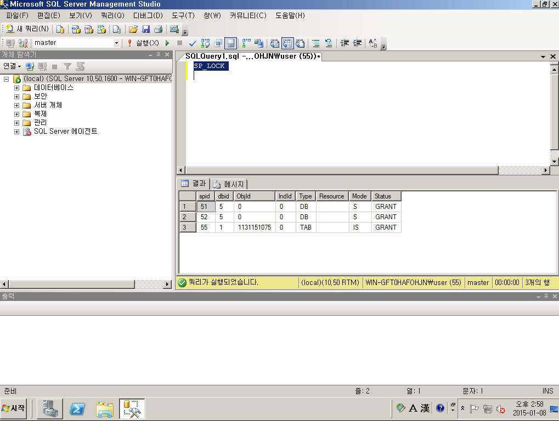Collapse the (local) server node
This screenshot has height=421, width=559.
[7, 79]
